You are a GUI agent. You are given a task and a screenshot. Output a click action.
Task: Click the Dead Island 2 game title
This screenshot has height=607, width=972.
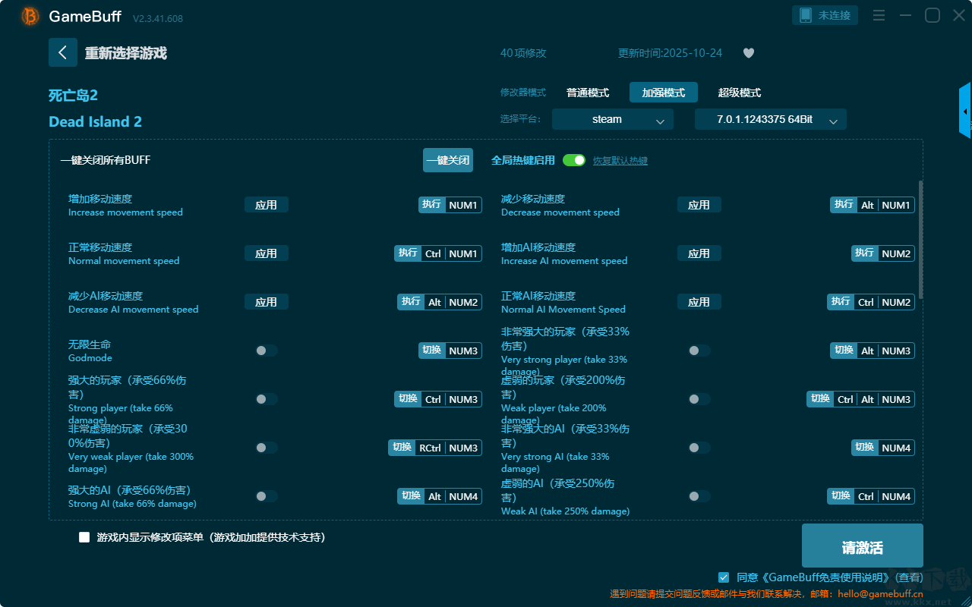[95, 121]
